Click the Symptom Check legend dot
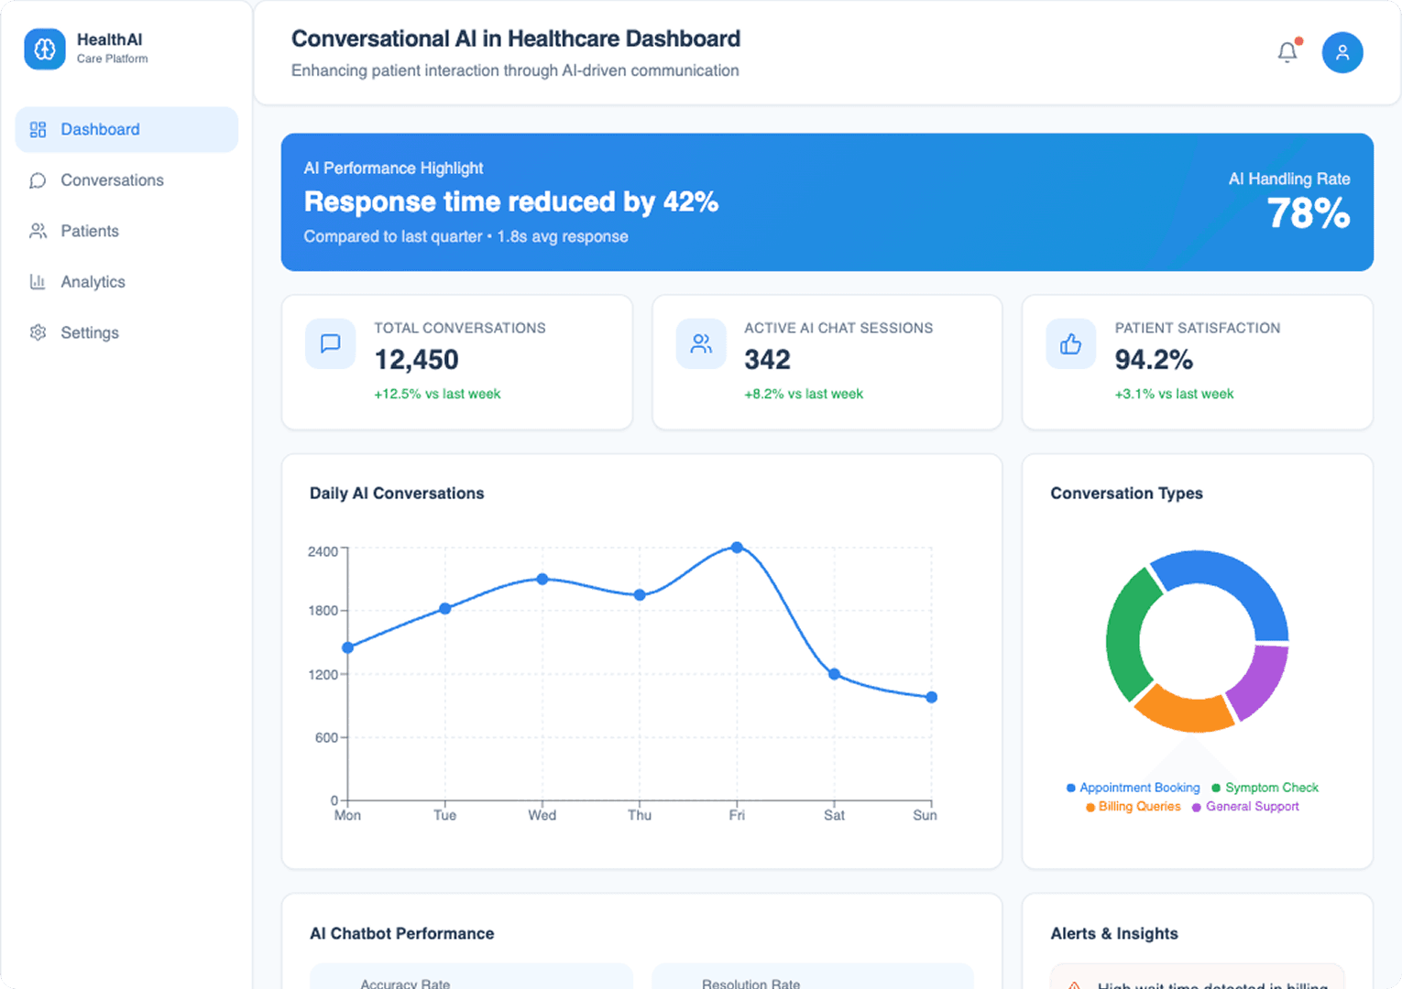 click(x=1216, y=788)
